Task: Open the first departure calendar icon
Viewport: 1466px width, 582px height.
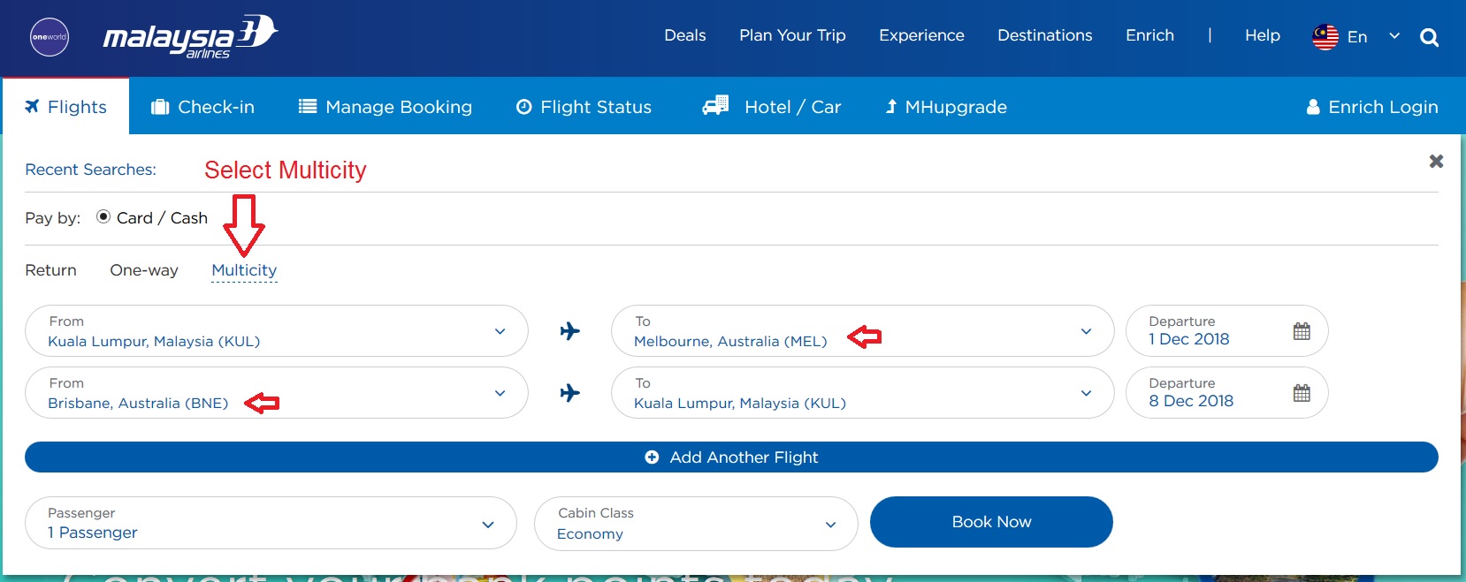Action: click(1302, 331)
